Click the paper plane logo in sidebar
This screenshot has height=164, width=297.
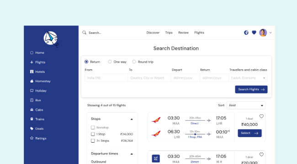[x=51, y=39]
